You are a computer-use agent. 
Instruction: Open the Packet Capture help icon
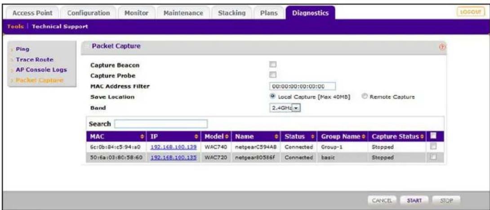[x=442, y=47]
